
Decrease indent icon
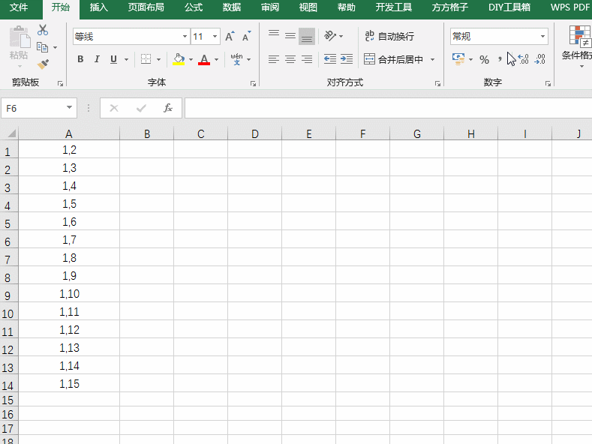click(330, 59)
